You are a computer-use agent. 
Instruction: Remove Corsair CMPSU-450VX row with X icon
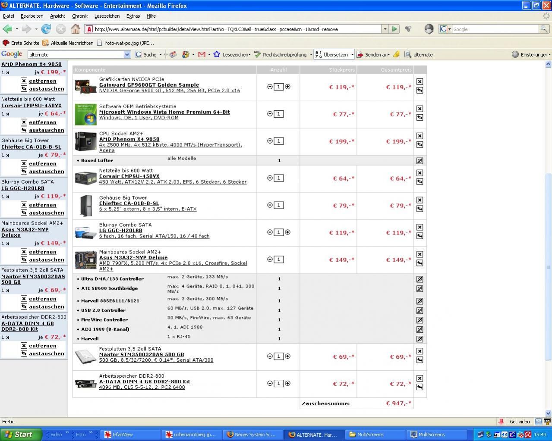420,173
